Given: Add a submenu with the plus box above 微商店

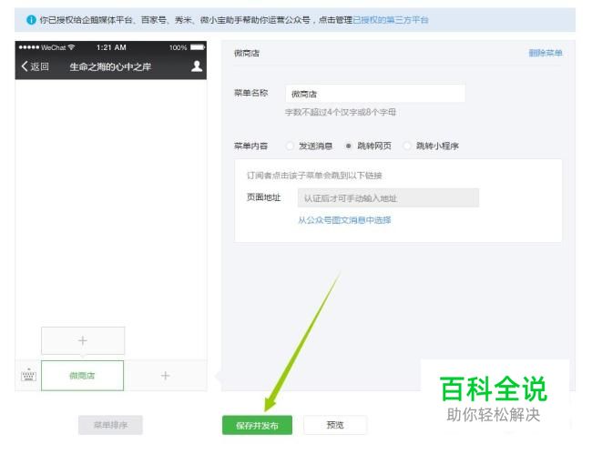Looking at the screenshot, I should [x=83, y=340].
